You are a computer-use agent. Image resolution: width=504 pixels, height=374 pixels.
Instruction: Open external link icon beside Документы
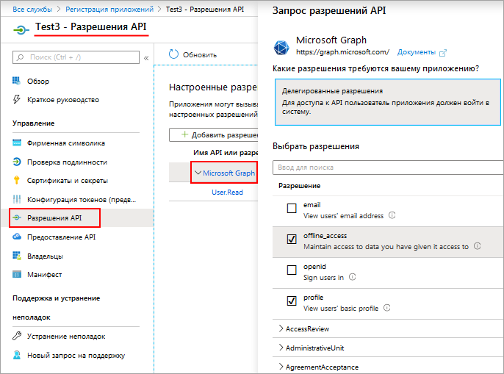(x=442, y=53)
